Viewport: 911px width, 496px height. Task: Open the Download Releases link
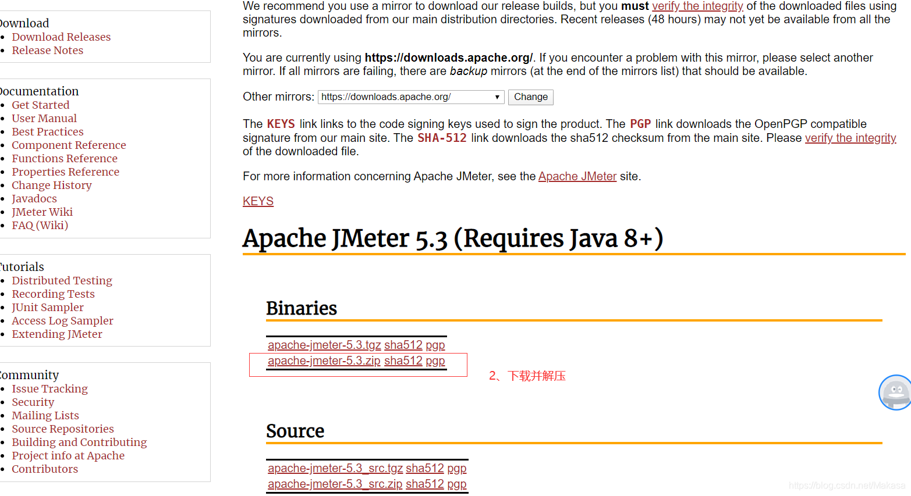tap(61, 37)
